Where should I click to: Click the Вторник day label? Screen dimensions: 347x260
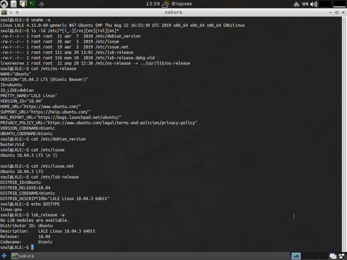point(182,4)
